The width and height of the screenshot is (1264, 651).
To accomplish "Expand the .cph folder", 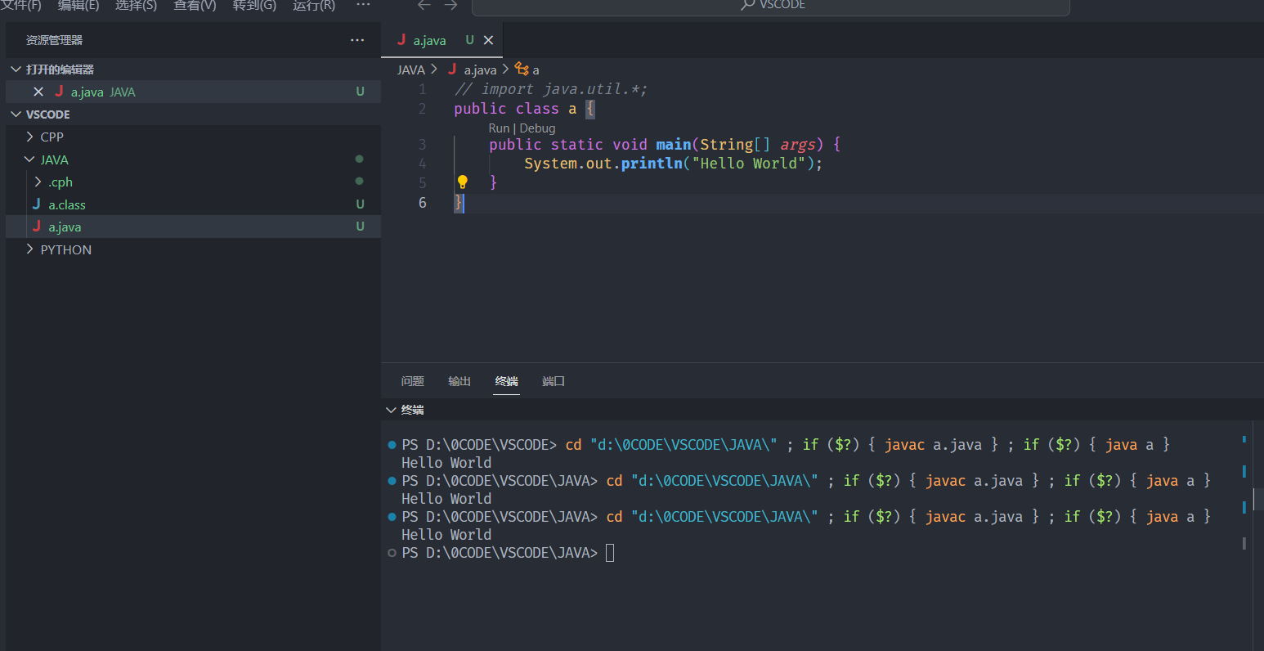I will (x=60, y=182).
